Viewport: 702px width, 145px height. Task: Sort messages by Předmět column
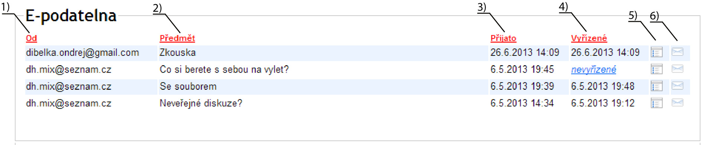177,38
